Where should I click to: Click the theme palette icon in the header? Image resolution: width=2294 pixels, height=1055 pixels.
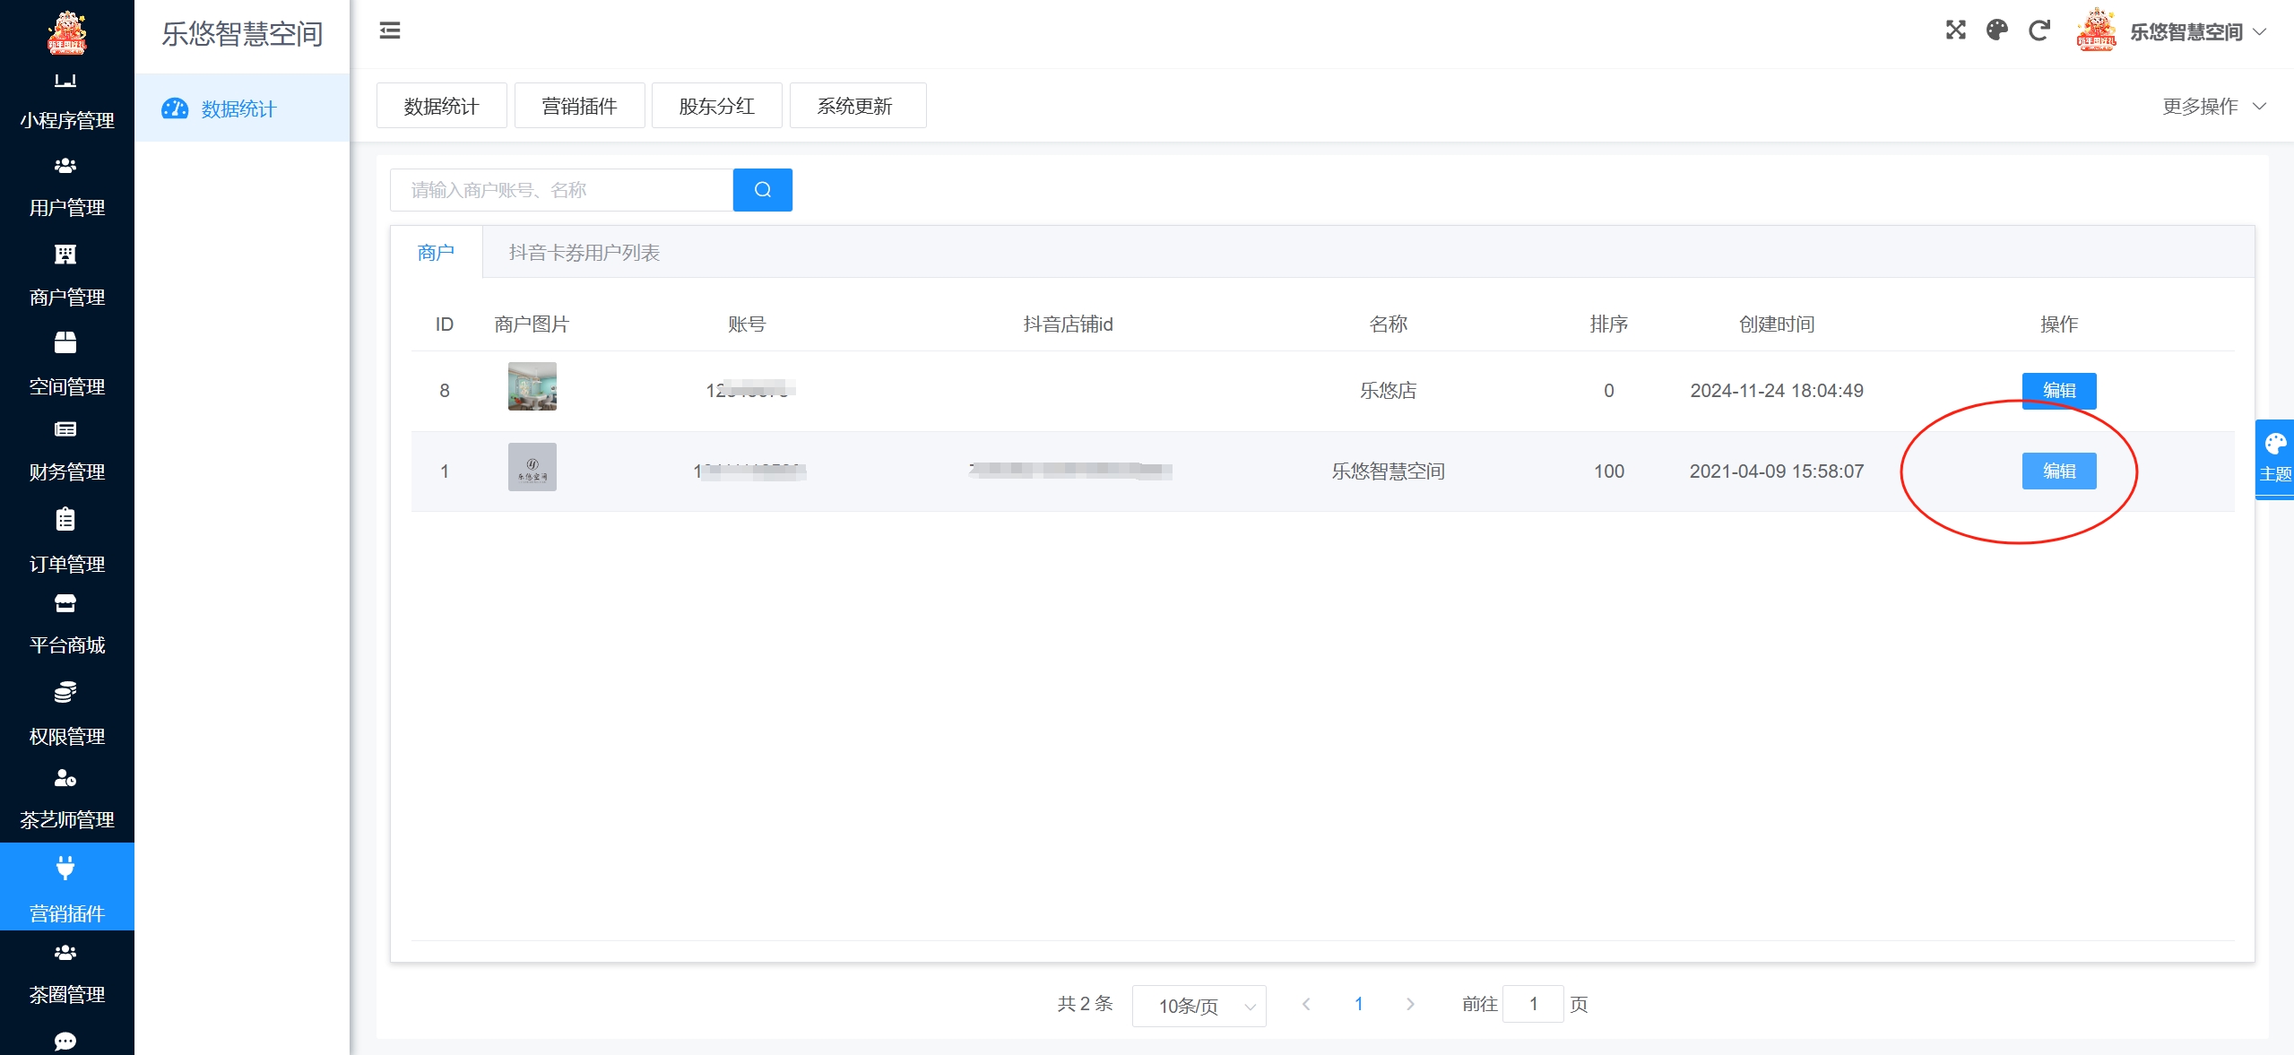(x=1997, y=30)
